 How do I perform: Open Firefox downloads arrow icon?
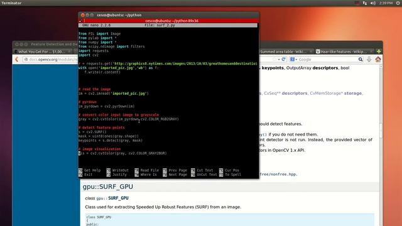point(369,59)
